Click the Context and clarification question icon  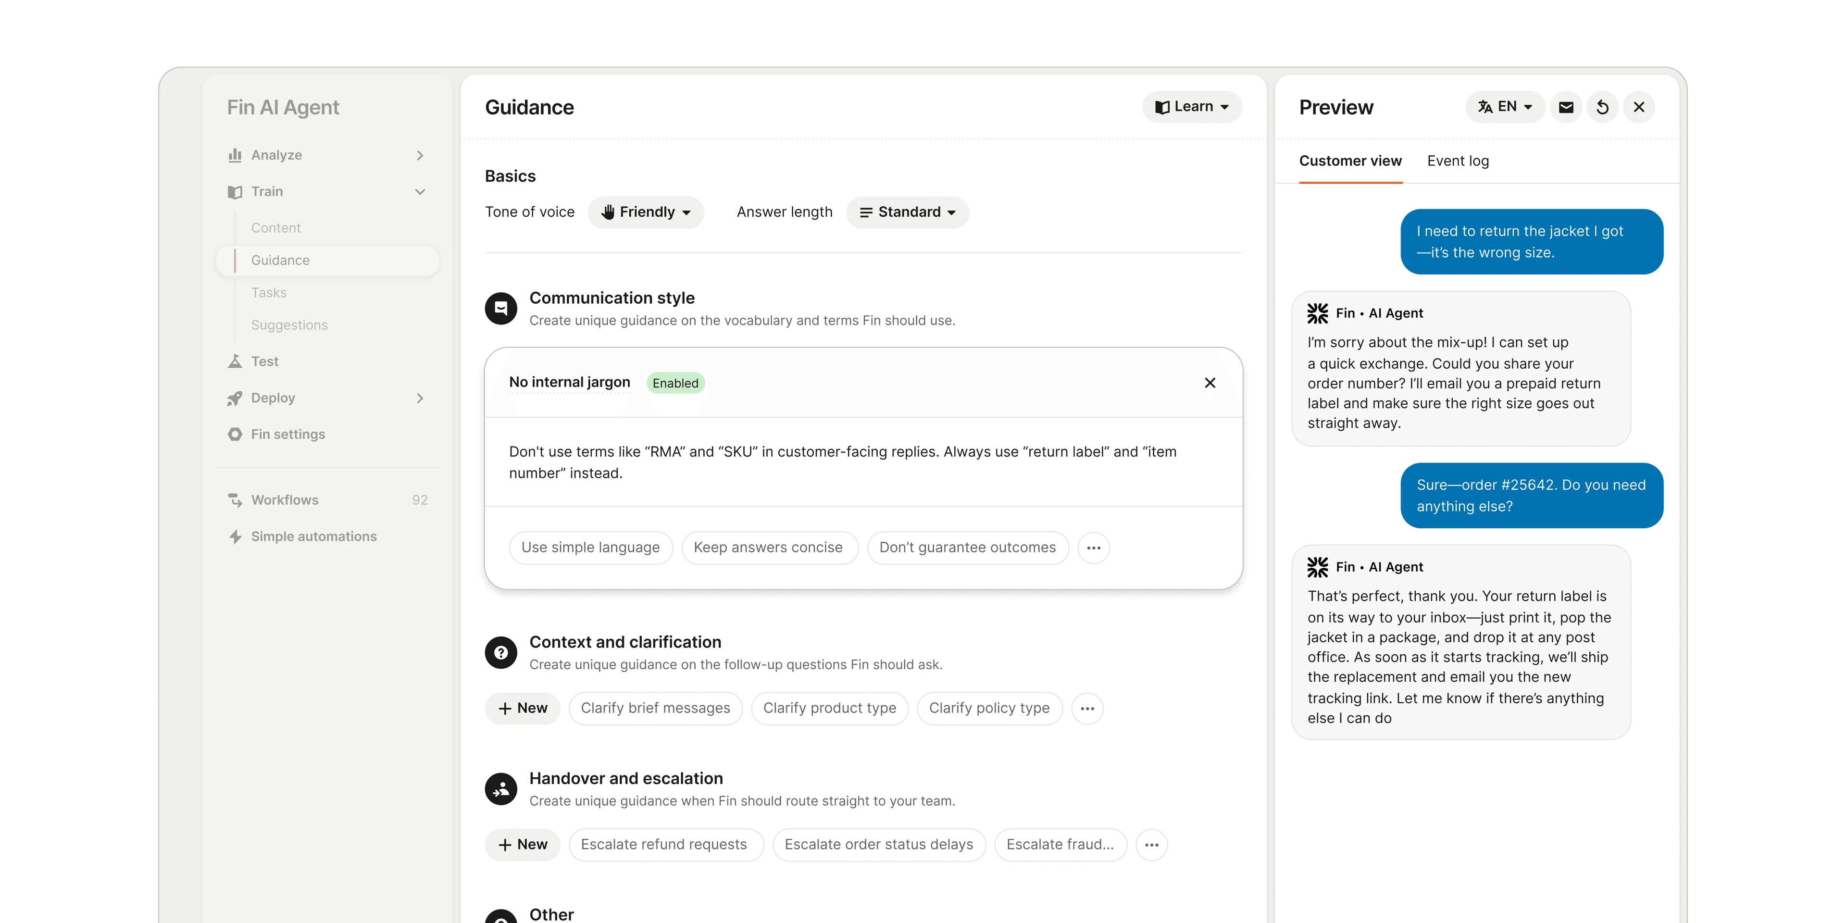click(501, 653)
